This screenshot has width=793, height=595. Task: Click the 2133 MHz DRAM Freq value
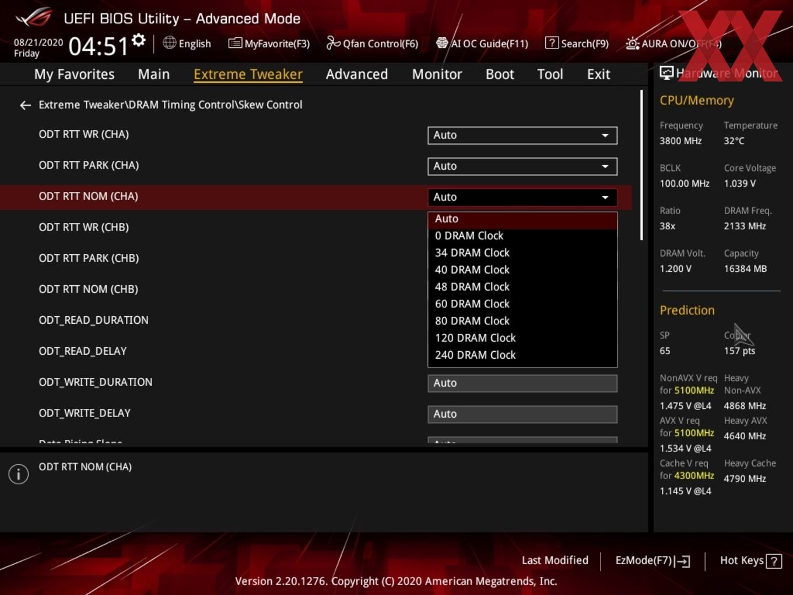tap(745, 226)
